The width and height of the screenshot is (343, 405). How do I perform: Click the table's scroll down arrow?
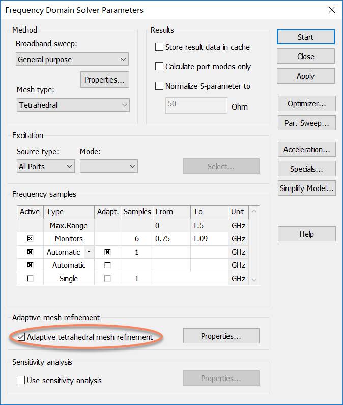tap(254, 280)
